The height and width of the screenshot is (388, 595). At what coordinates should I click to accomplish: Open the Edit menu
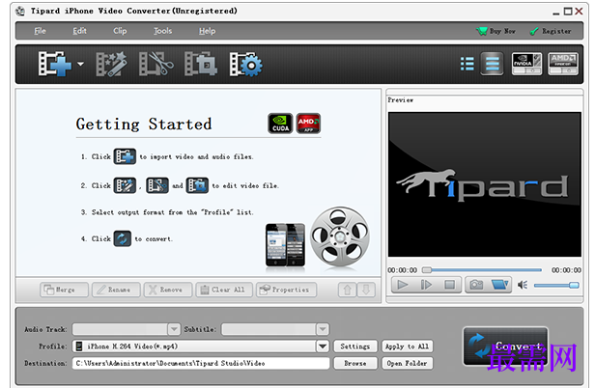(79, 31)
